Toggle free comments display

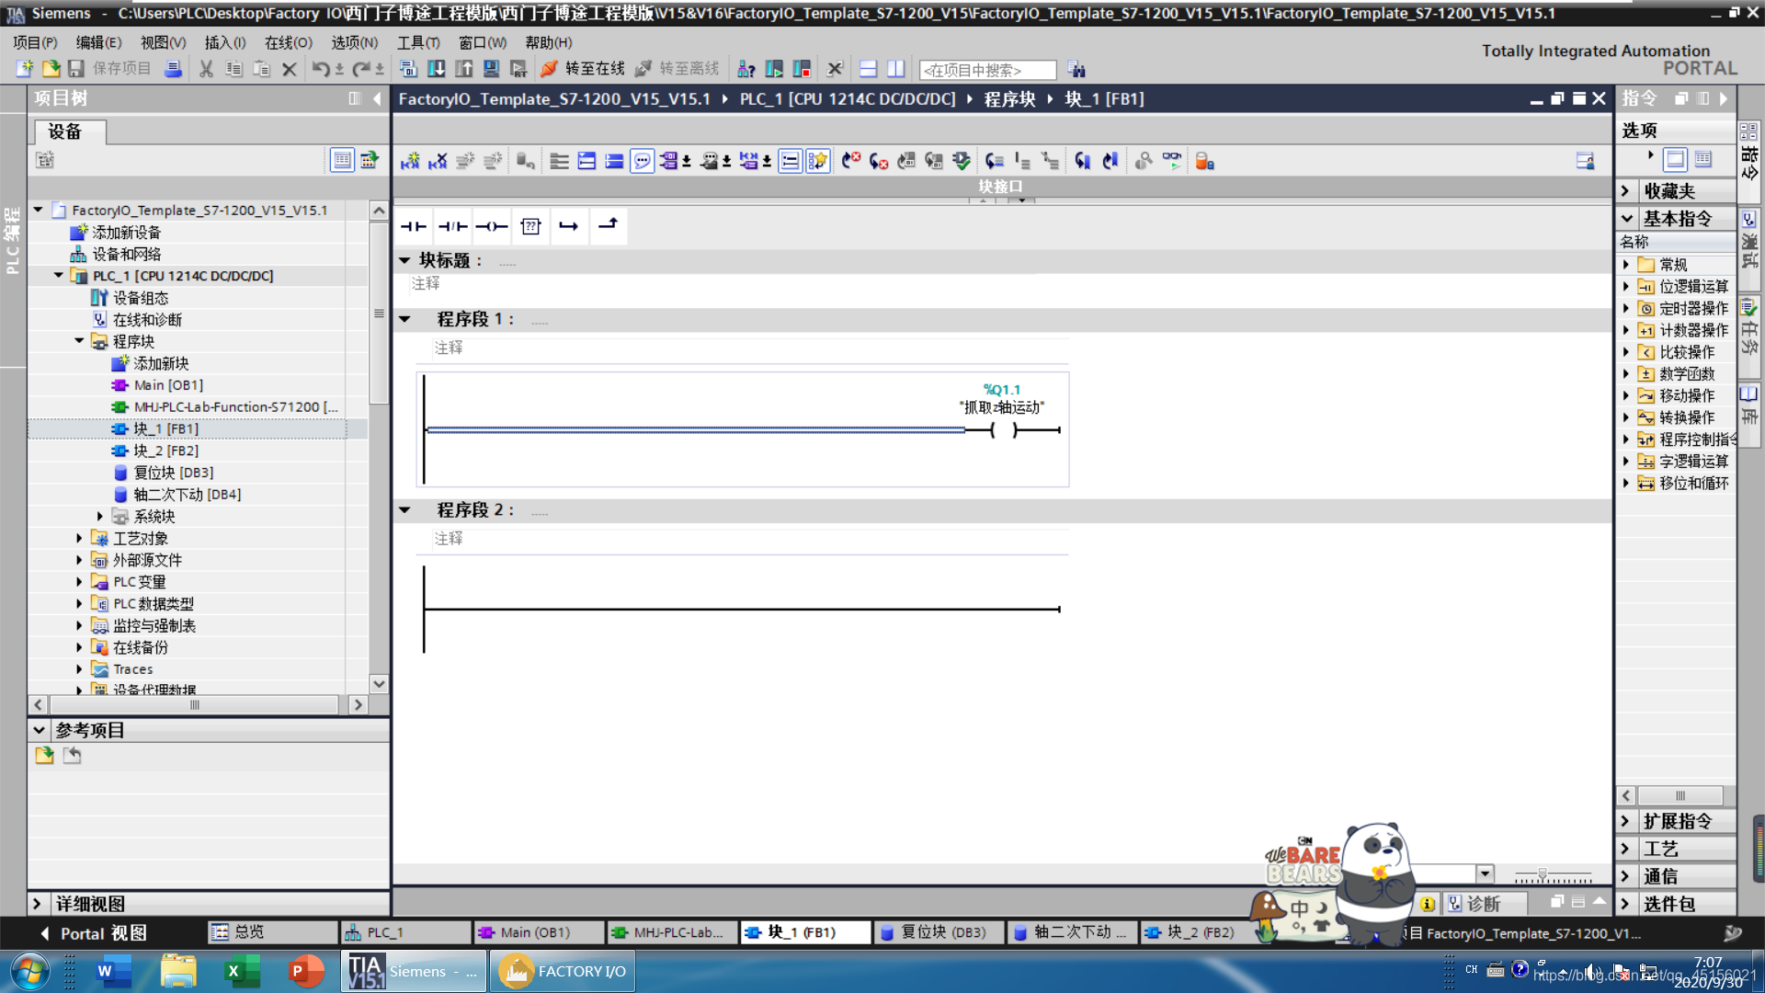click(x=642, y=161)
